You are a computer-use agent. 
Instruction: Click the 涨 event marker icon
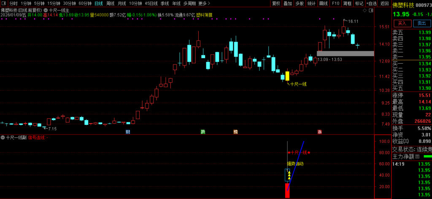[320, 132]
